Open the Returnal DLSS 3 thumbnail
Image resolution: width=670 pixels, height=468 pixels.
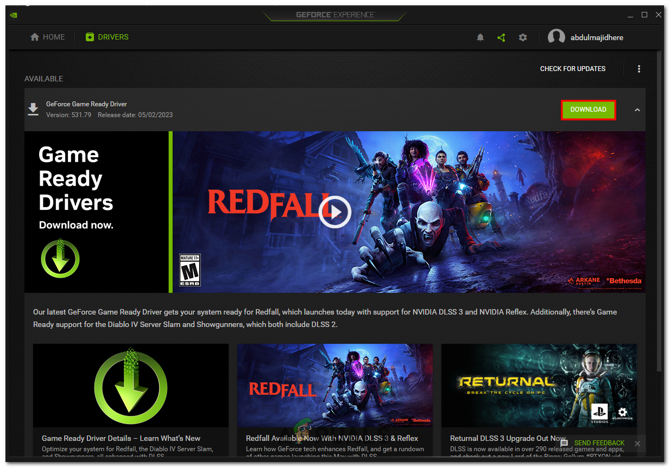(539, 386)
